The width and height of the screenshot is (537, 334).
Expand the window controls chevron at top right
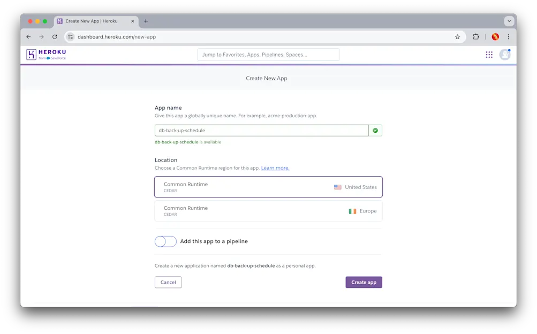coord(509,21)
